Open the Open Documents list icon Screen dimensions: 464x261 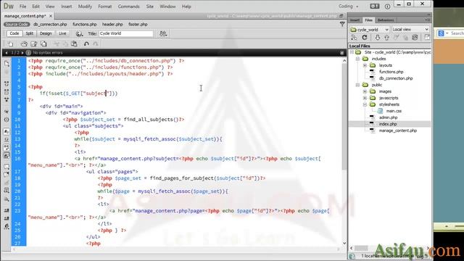tap(7, 63)
